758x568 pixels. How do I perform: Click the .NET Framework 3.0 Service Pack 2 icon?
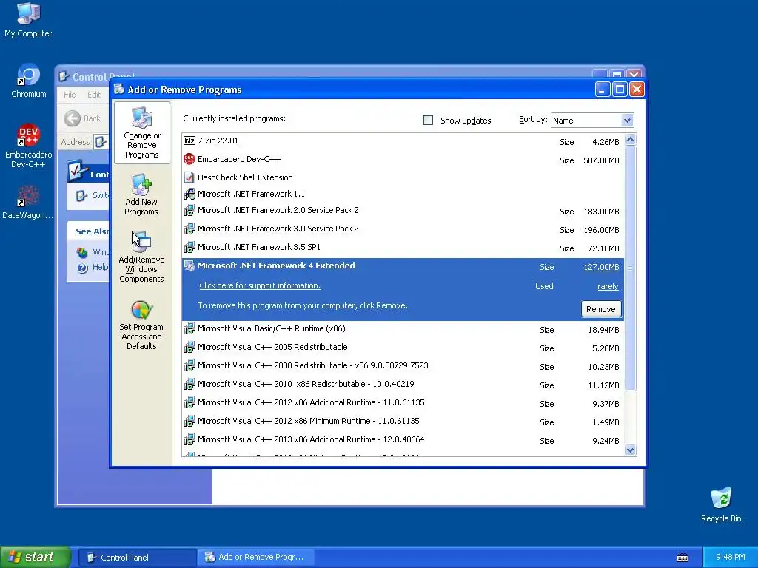189,229
